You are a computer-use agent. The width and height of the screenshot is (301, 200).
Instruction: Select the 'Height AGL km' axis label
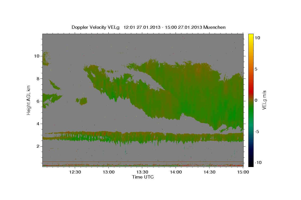point(29,100)
